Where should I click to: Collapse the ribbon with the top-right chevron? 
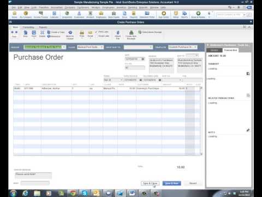(249, 27)
